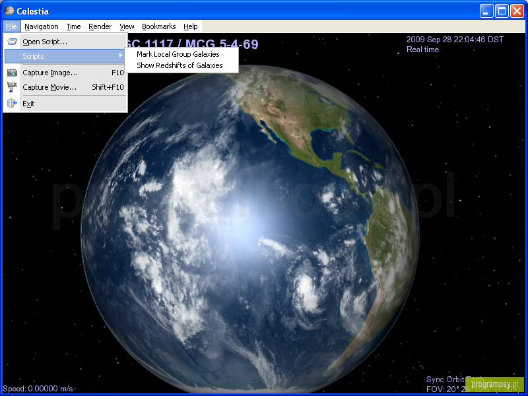The image size is (528, 396).
Task: Click the Speed: 0.00000 m/s readout
Action: click(38, 389)
